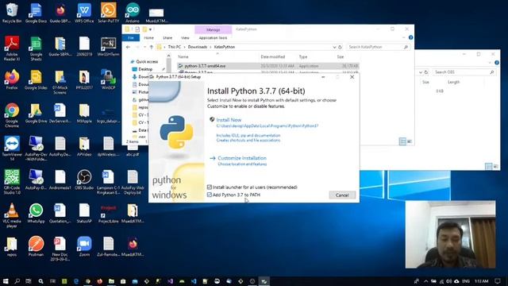
Task: Click the Search OBS field in back window
Action: [464, 72]
